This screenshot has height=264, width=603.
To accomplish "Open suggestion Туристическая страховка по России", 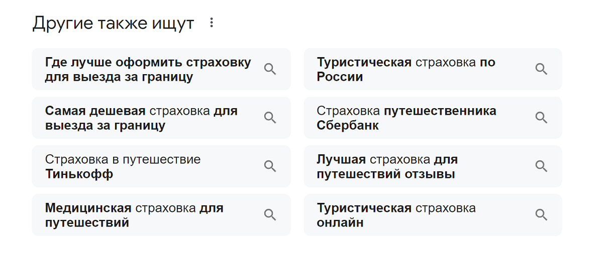I will [433, 69].
